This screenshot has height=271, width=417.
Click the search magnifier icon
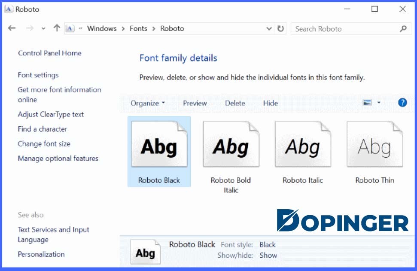pos(403,29)
